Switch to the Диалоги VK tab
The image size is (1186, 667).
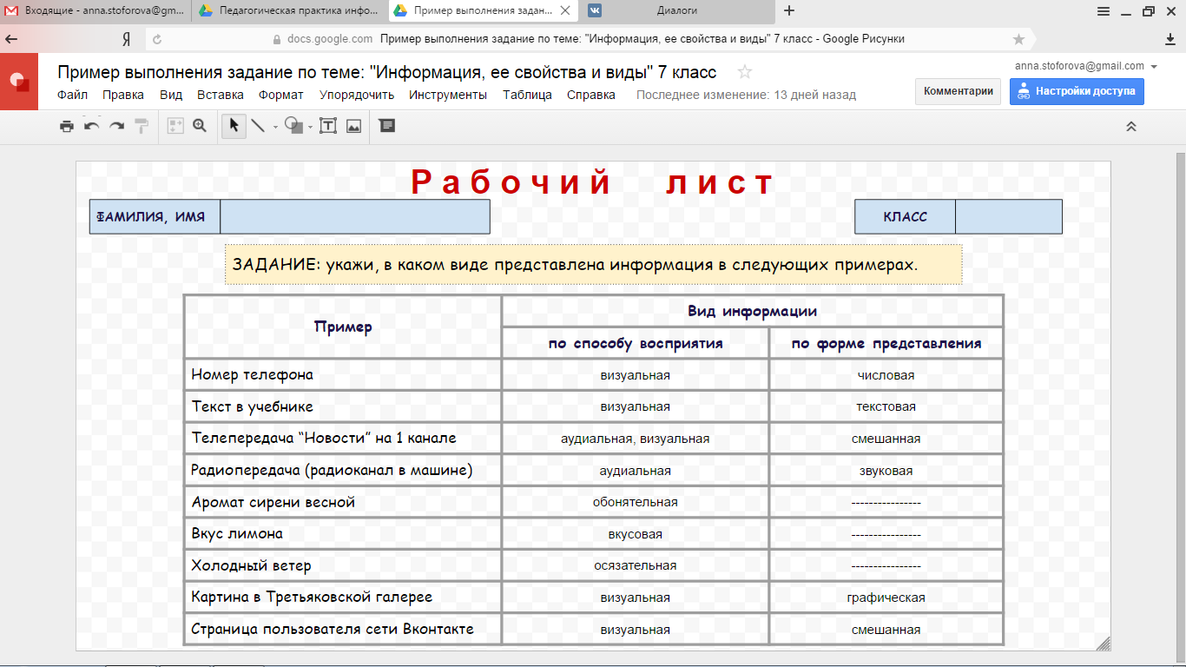[677, 10]
